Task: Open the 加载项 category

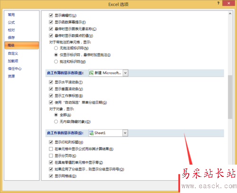Action: tap(13, 61)
